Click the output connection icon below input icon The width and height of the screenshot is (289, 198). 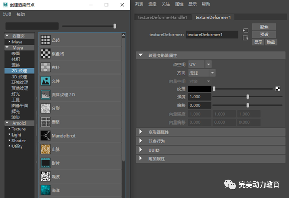[246, 38]
